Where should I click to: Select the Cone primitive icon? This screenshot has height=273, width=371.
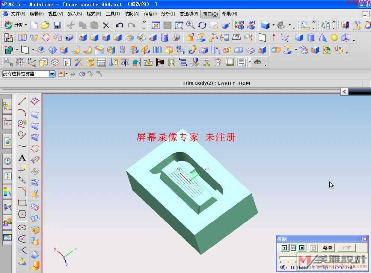coord(323,37)
